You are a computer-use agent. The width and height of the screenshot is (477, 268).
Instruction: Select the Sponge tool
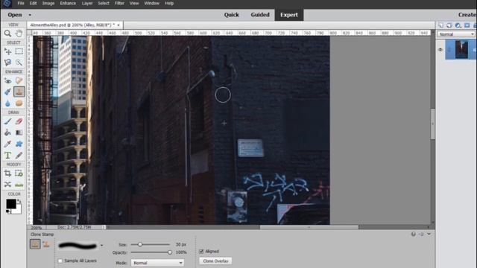[x=19, y=103]
